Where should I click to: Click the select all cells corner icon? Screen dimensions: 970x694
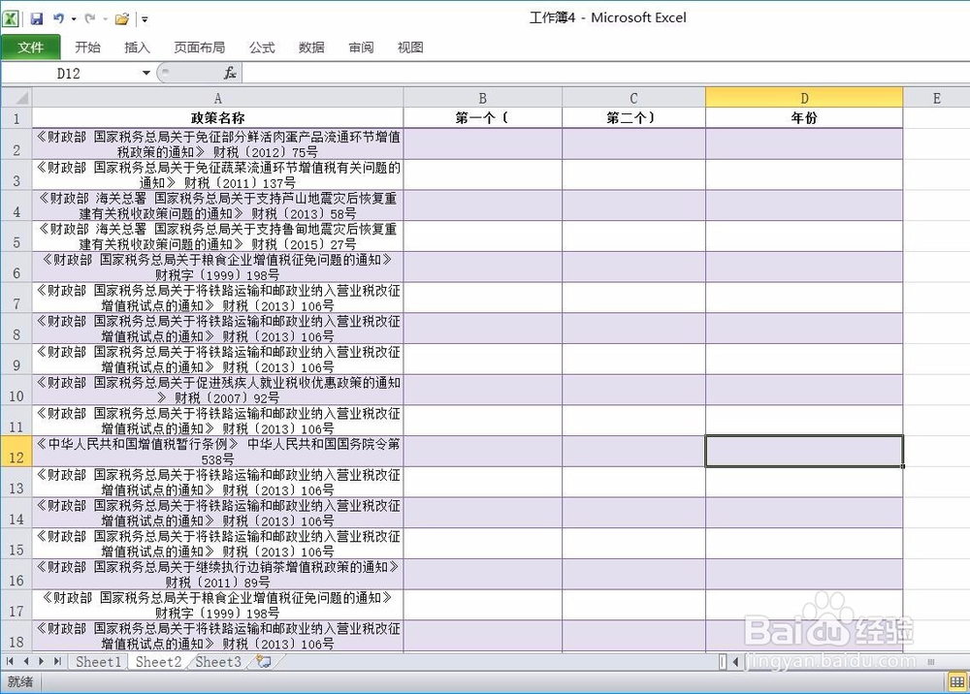tap(16, 97)
